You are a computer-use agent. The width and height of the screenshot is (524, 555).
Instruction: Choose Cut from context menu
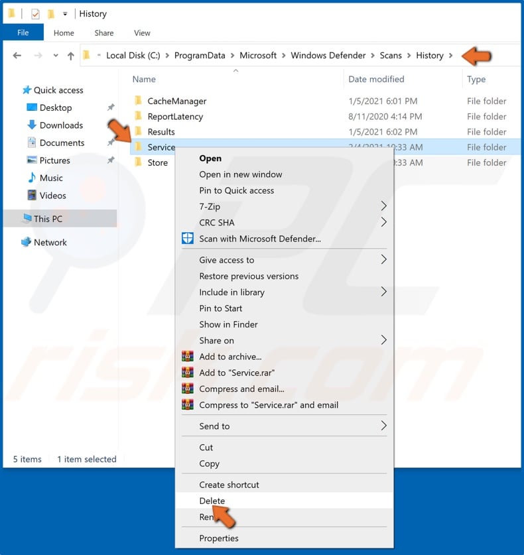(206, 448)
